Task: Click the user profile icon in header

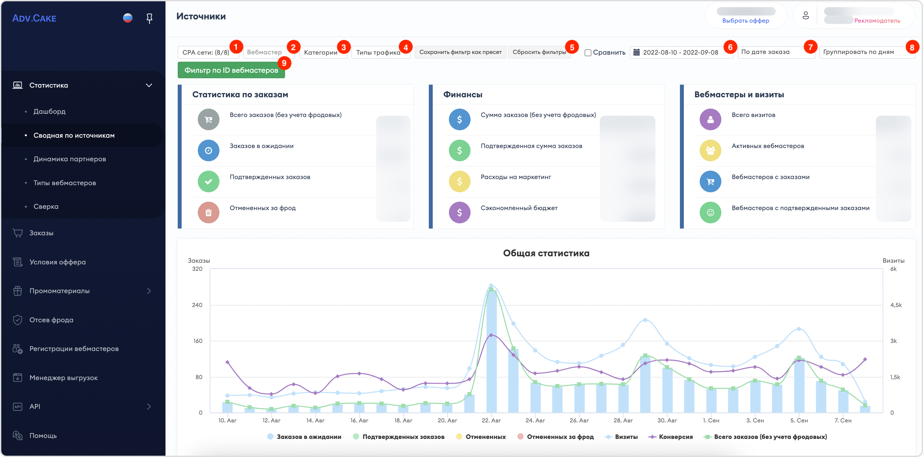Action: point(805,16)
